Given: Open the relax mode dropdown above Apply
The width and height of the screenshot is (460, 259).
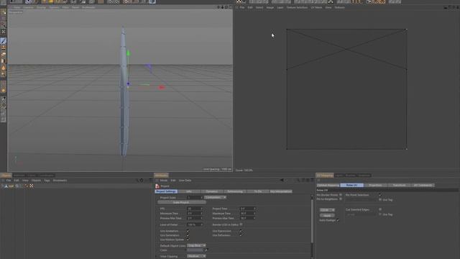Looking at the screenshot, I should pos(327,210).
